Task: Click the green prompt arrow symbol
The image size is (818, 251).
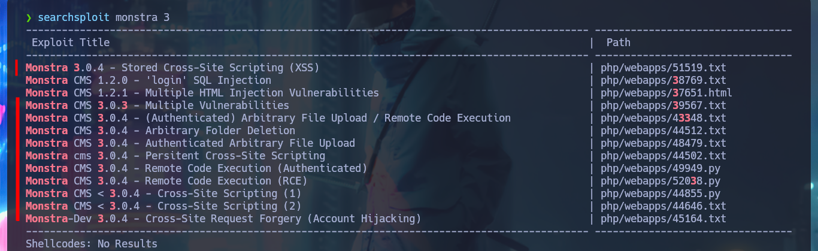Action: 29,17
